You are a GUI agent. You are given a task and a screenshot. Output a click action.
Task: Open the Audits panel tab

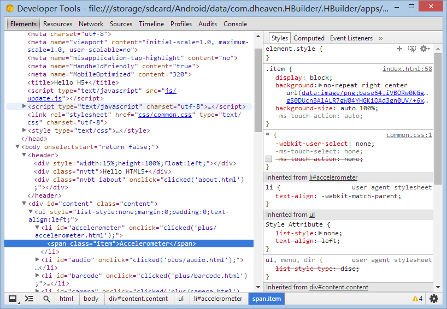coord(208,24)
